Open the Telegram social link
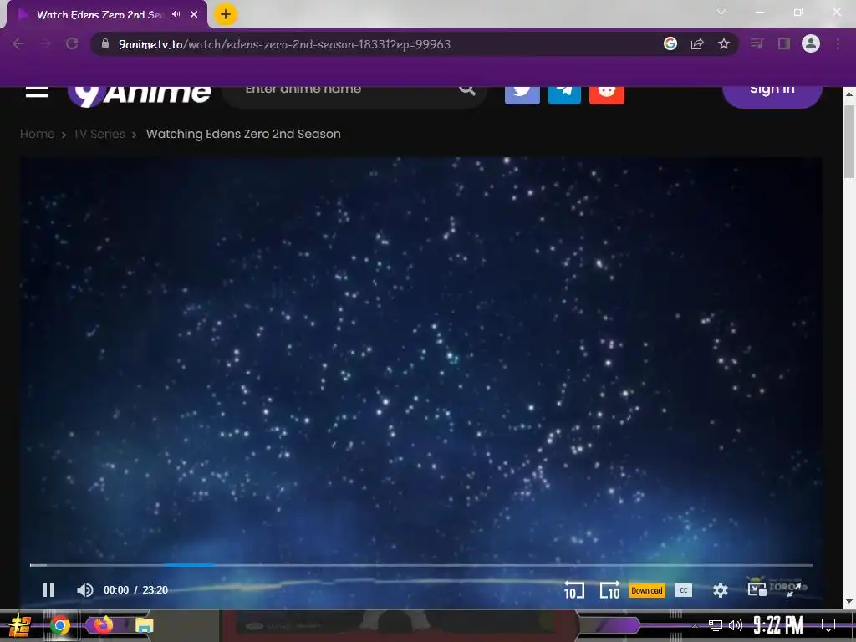 [564, 94]
